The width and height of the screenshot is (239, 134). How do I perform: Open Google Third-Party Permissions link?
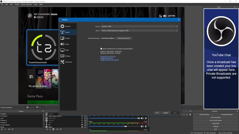110,60
